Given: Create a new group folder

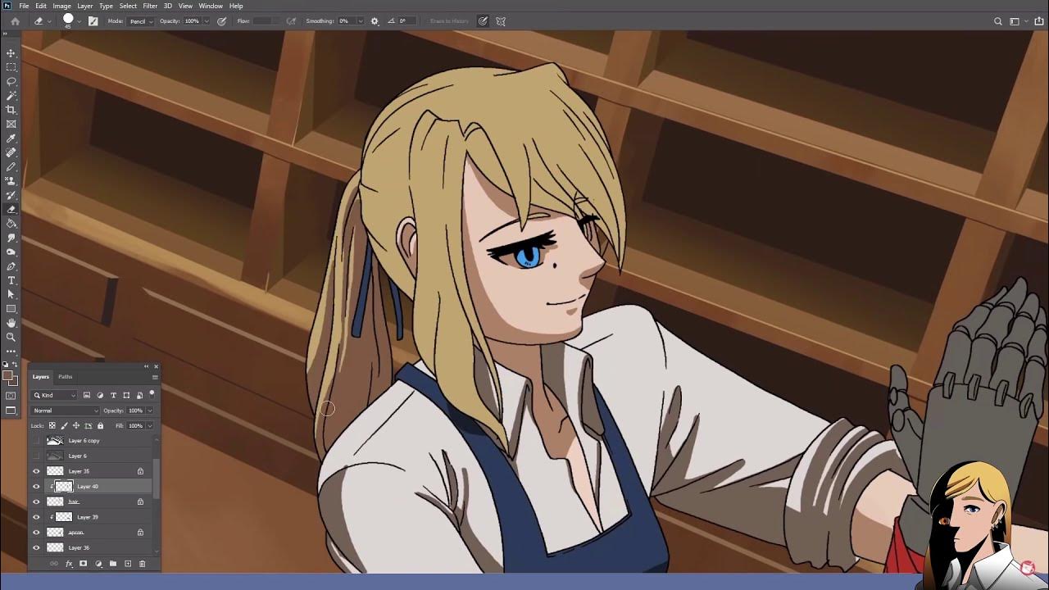Looking at the screenshot, I should [113, 564].
